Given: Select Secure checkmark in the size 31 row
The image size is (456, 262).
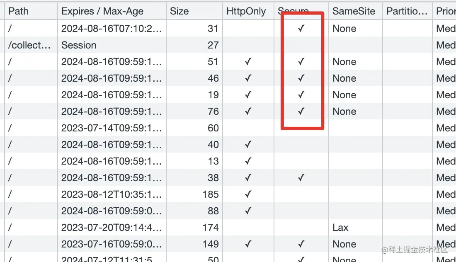Looking at the screenshot, I should click(x=301, y=29).
